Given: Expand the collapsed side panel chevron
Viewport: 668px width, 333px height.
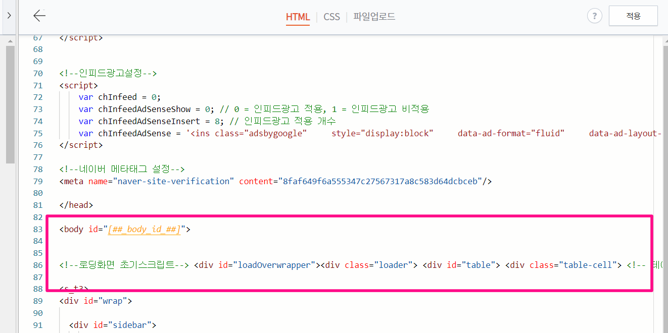Looking at the screenshot, I should pyautogui.click(x=9, y=16).
